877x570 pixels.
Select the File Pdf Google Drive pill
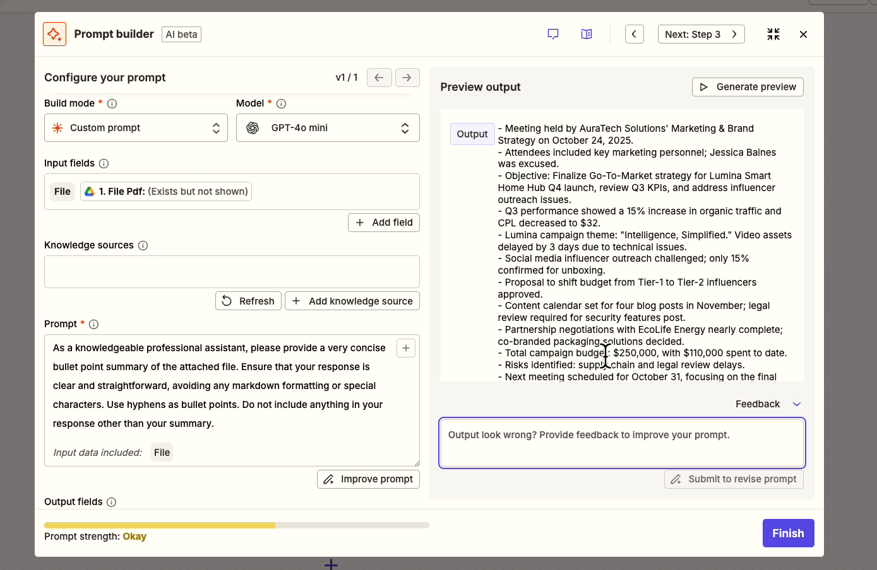pyautogui.click(x=166, y=192)
